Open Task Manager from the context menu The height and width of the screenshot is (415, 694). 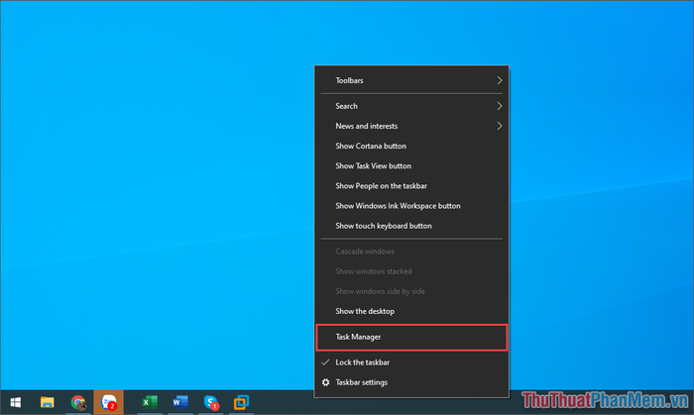[x=411, y=337]
